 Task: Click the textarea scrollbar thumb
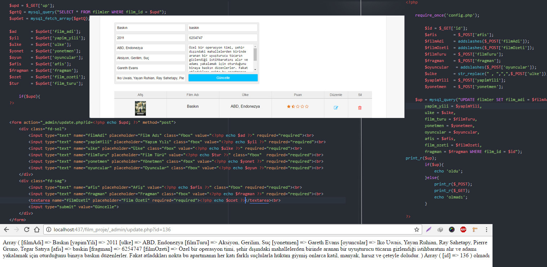(255, 54)
